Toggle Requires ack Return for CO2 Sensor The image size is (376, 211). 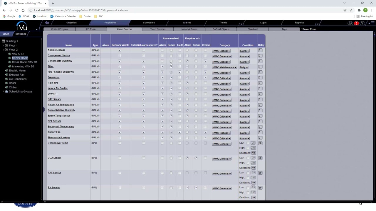pos(196,158)
